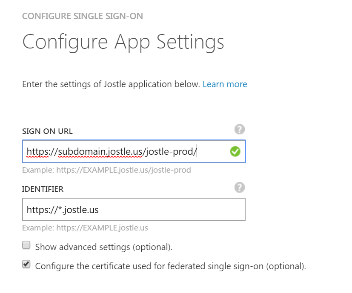
Task: Click the CONFIGURE SINGLE SIGN-ON header text
Action: point(83,16)
